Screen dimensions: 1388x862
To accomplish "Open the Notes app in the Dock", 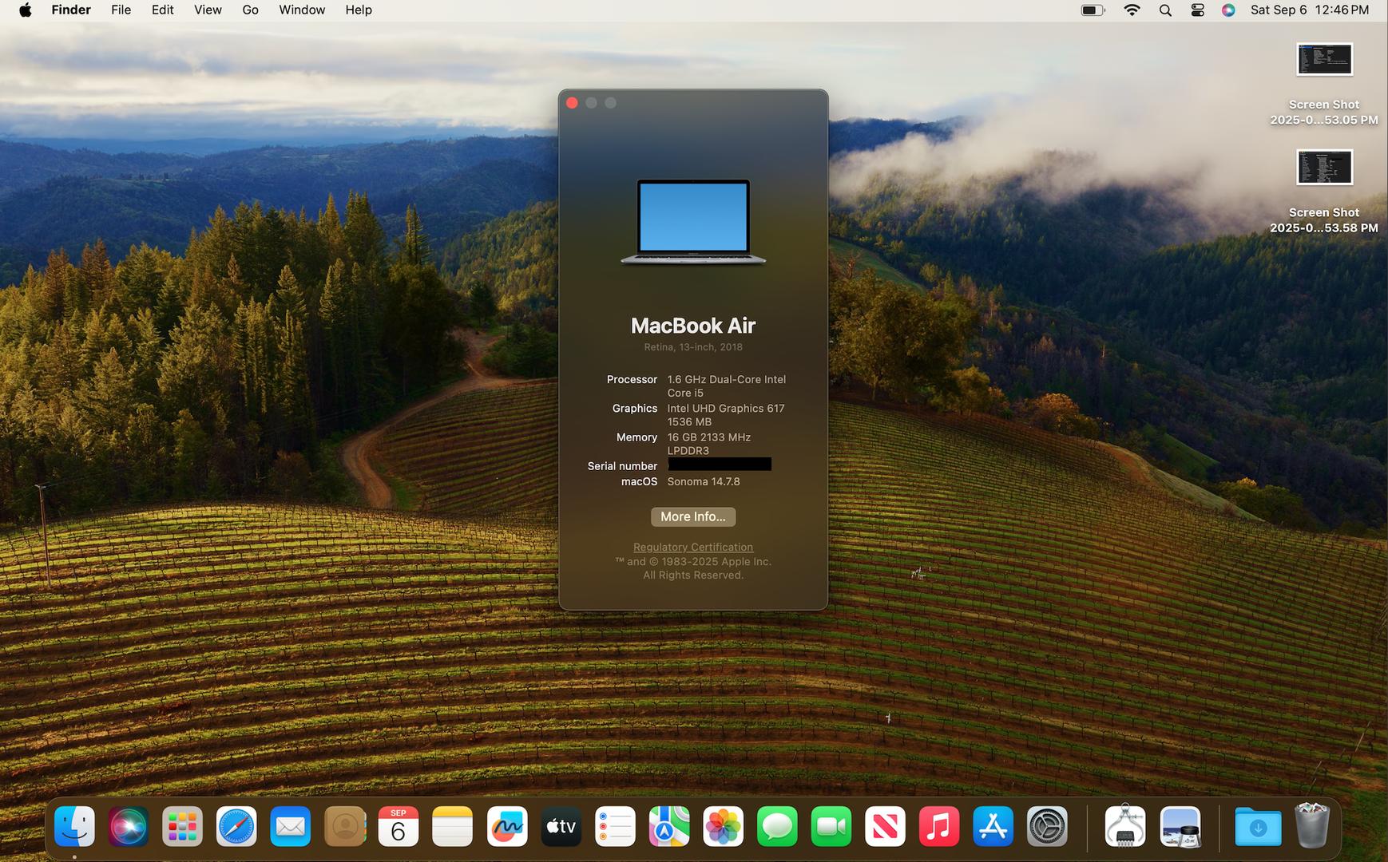I will click(x=453, y=826).
